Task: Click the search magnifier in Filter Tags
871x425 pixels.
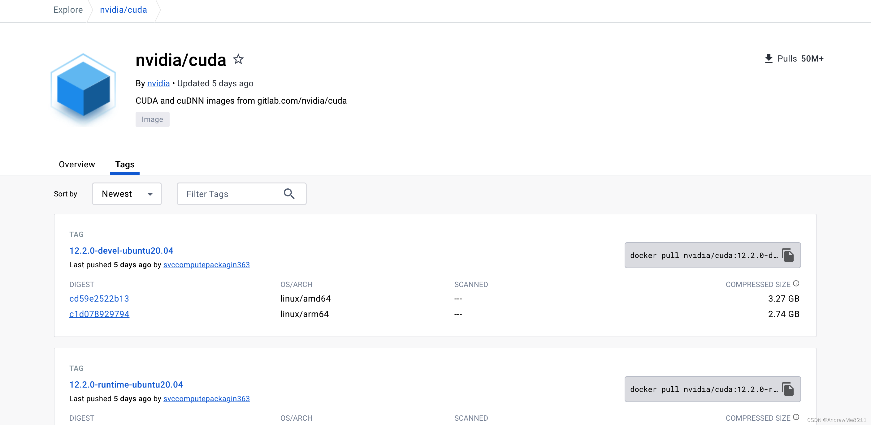Action: coord(289,194)
